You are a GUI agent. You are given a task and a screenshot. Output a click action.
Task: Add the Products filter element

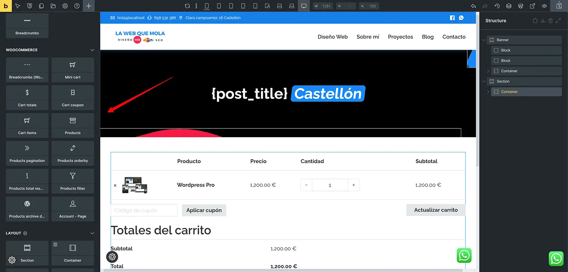73,181
